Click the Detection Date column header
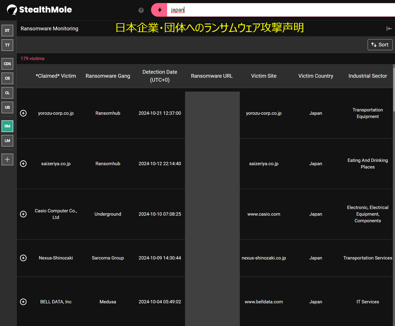 point(160,76)
